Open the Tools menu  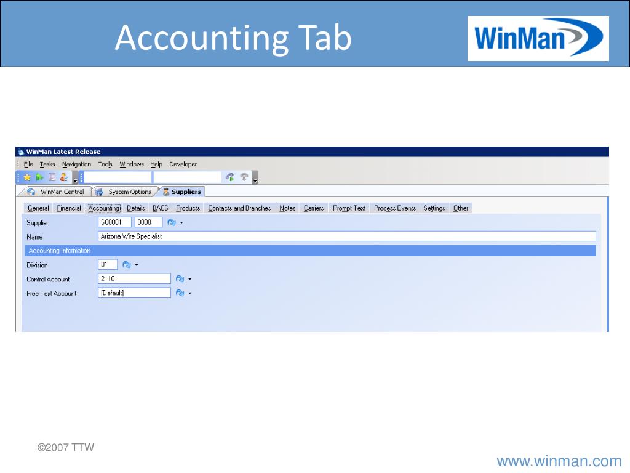pos(105,164)
